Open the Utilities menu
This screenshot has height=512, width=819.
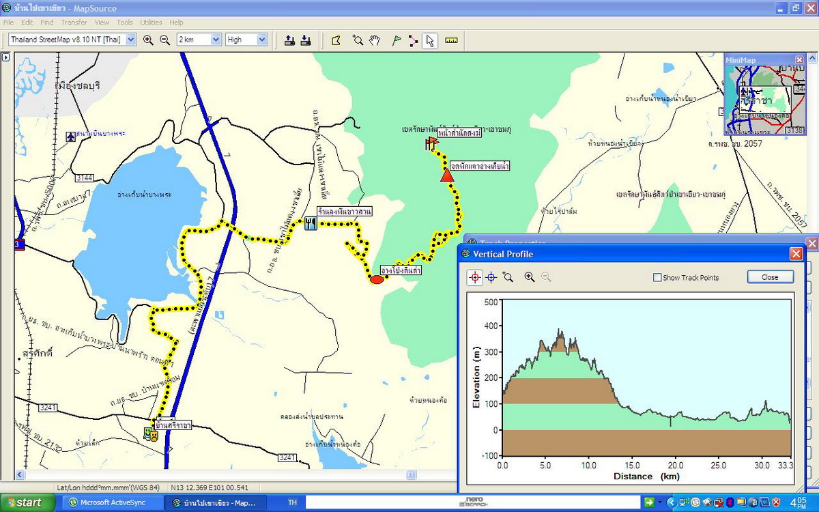[x=151, y=23]
